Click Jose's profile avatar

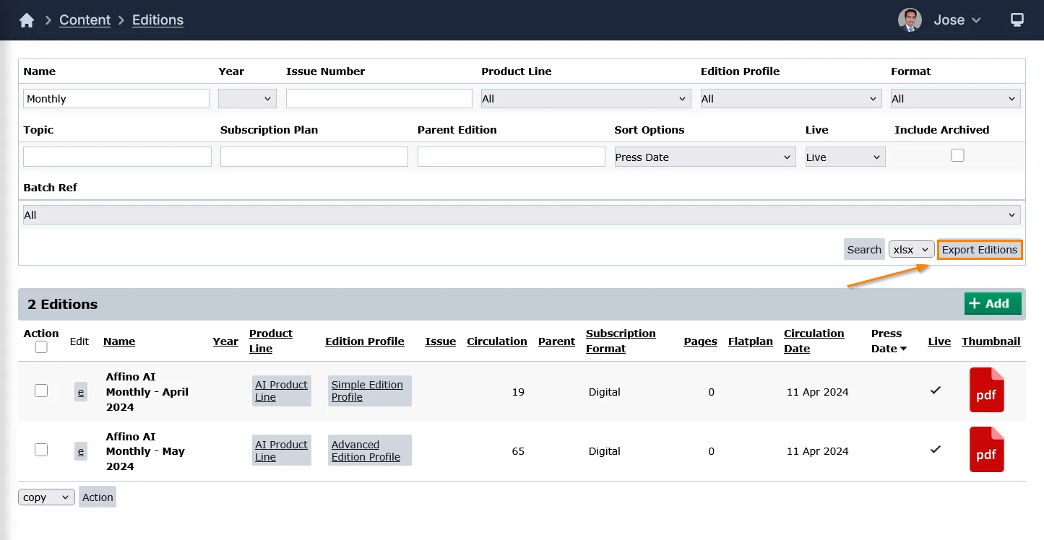pyautogui.click(x=910, y=20)
